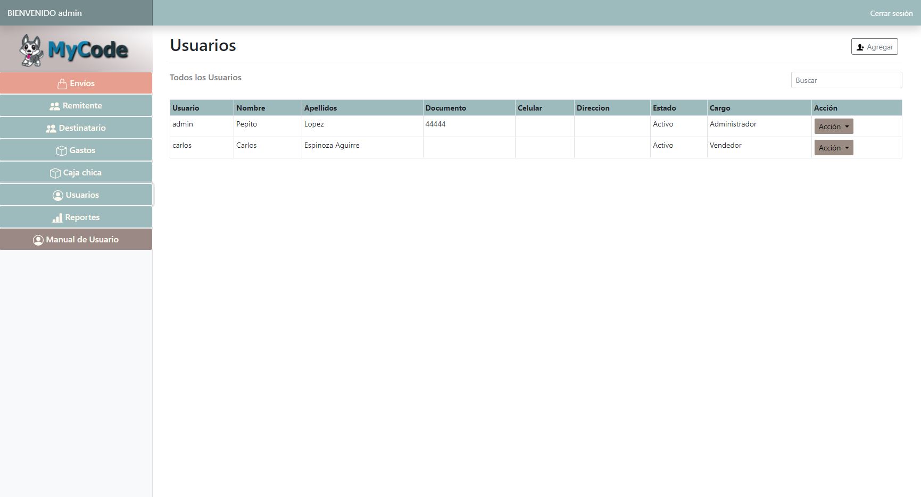Click the people icon next to Destinatario
Image resolution: width=921 pixels, height=497 pixels.
point(51,129)
